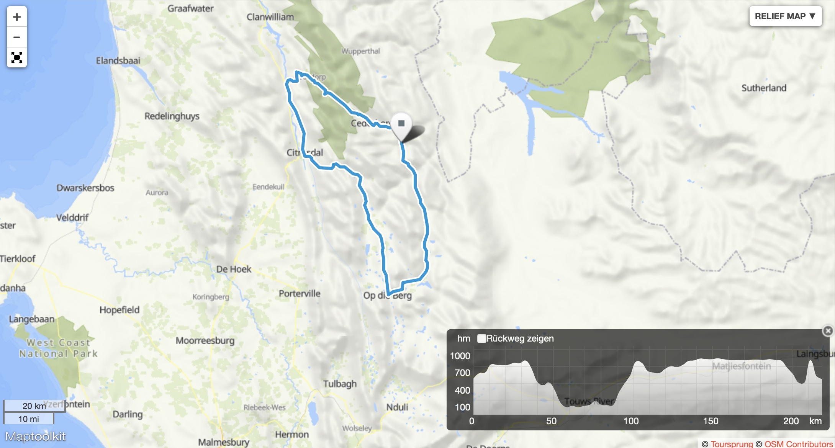Click the West Coast National Park label

click(58, 348)
